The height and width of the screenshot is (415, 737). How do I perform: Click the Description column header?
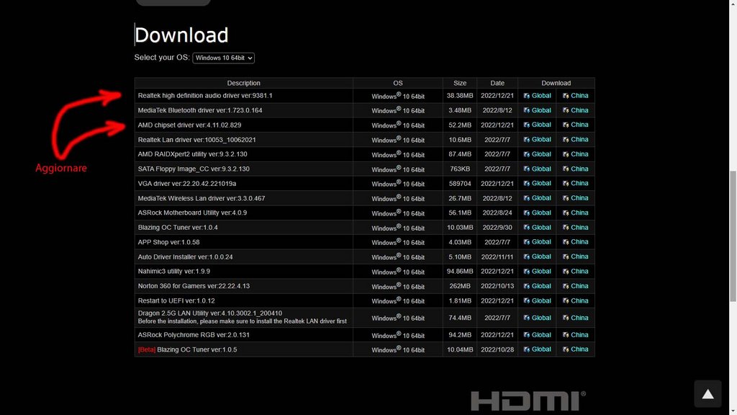click(243, 83)
